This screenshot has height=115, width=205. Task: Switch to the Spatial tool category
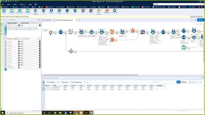click(x=93, y=7)
